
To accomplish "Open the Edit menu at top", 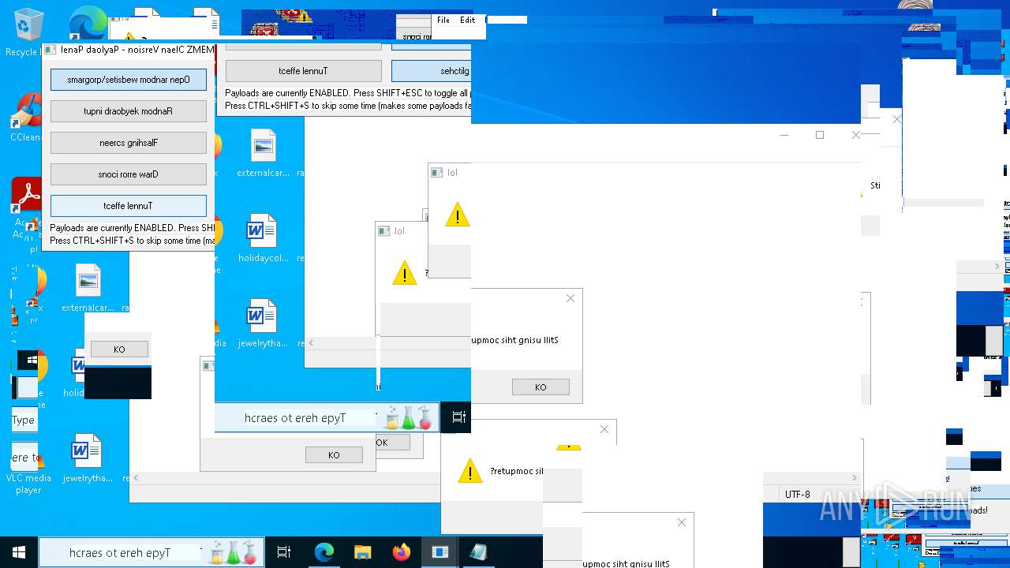I will coord(468,20).
